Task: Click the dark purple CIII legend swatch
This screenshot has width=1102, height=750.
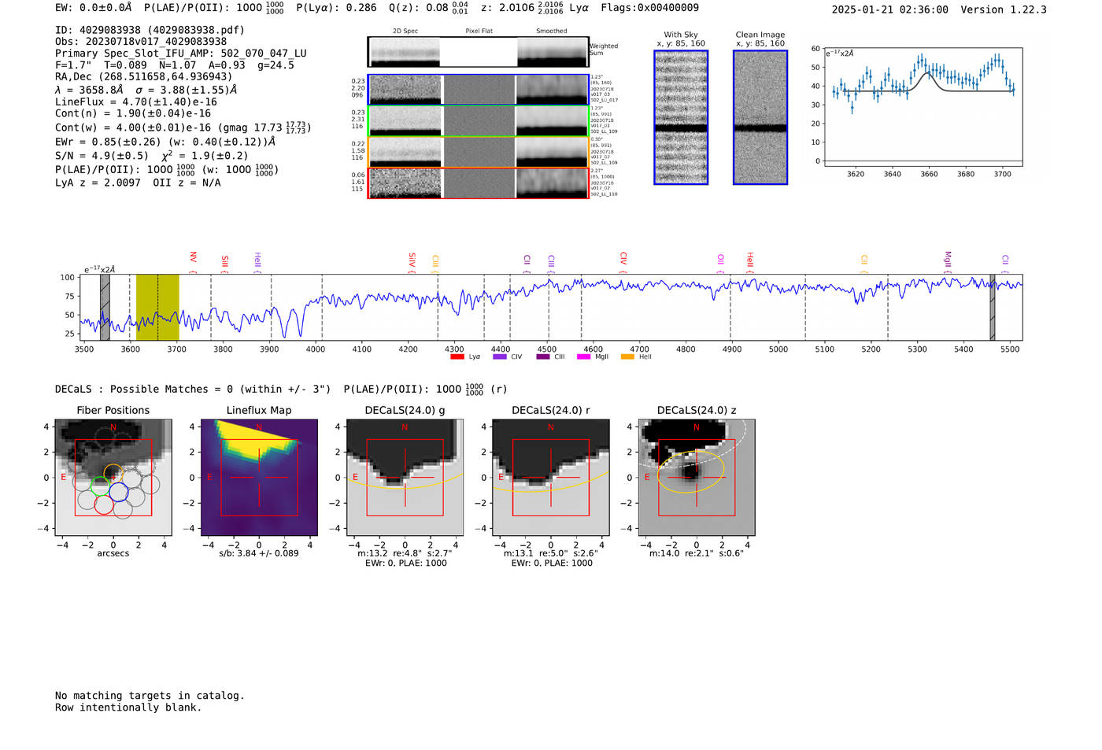Action: (x=542, y=357)
